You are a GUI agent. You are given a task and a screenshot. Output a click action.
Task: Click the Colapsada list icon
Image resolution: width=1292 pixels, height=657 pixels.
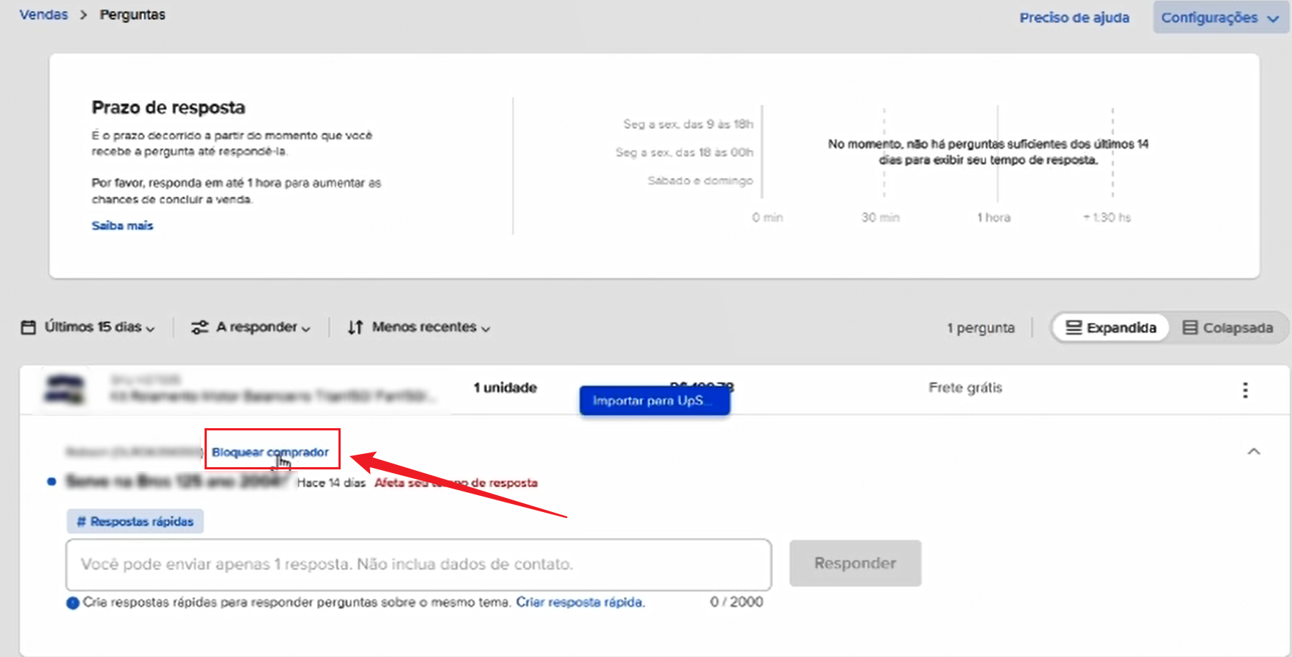point(1190,328)
